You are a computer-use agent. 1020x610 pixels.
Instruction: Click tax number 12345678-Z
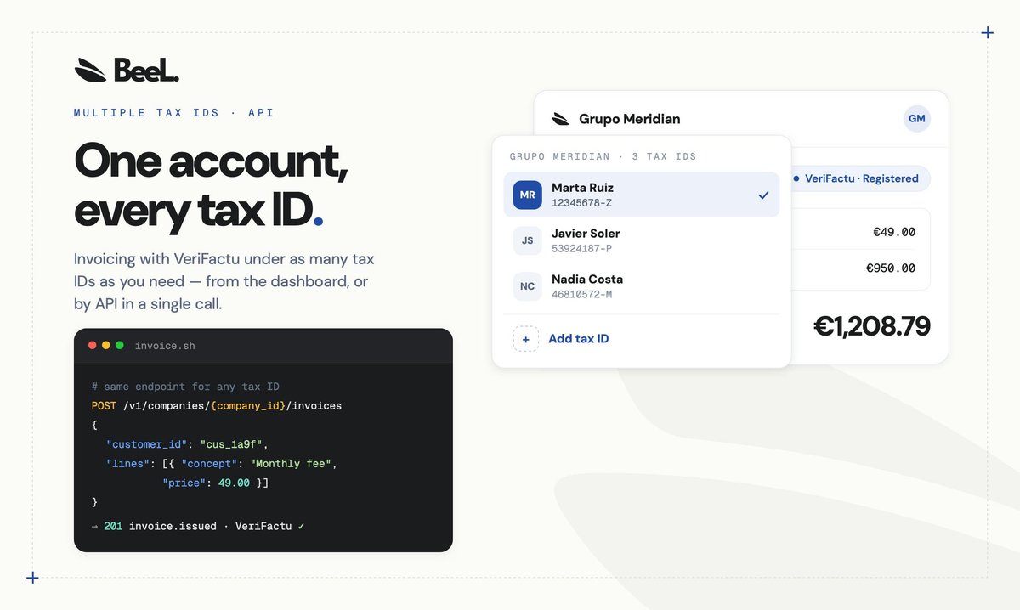[x=582, y=203]
